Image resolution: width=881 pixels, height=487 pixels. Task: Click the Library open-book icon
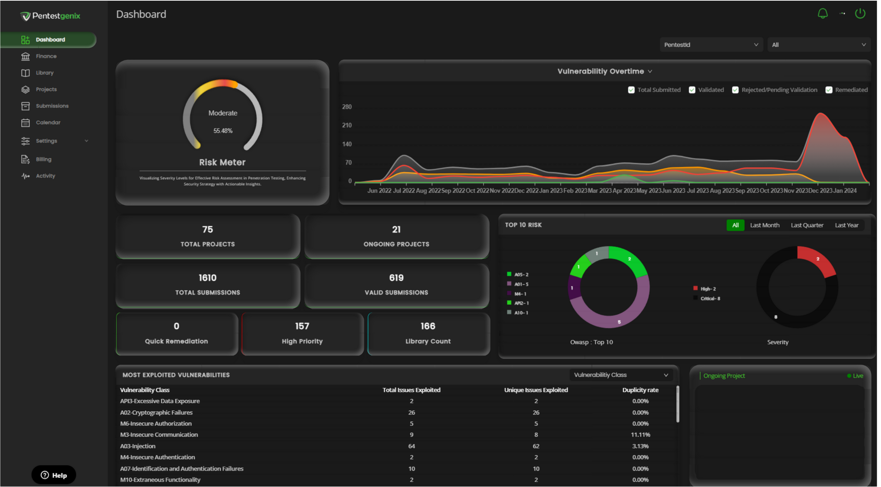click(x=25, y=73)
